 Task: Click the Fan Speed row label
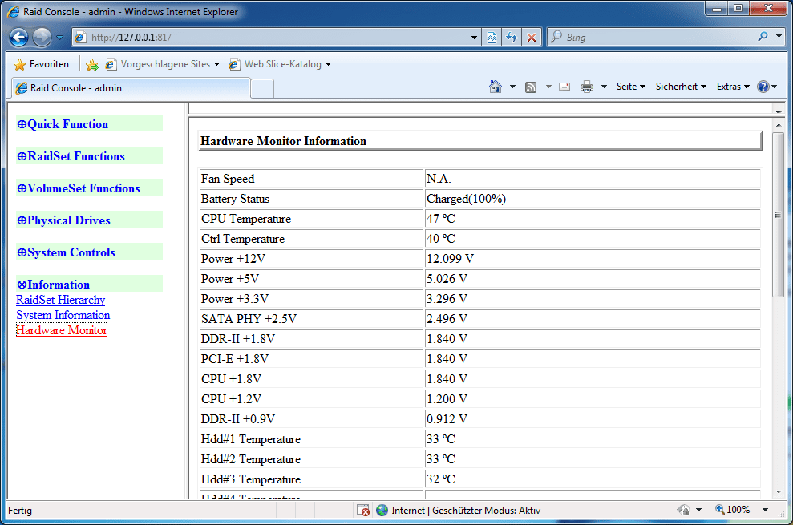click(x=228, y=179)
